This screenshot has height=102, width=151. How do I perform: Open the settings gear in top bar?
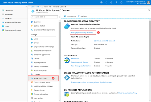click(x=111, y=2)
